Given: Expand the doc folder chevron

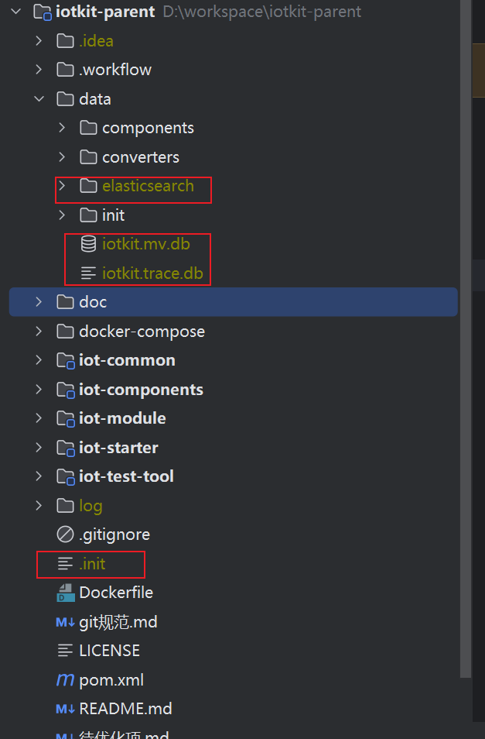Looking at the screenshot, I should pos(39,302).
